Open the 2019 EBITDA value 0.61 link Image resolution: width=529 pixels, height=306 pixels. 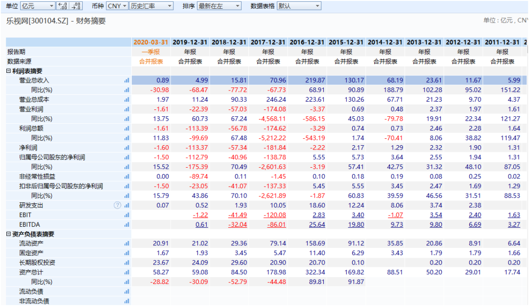pos(202,224)
